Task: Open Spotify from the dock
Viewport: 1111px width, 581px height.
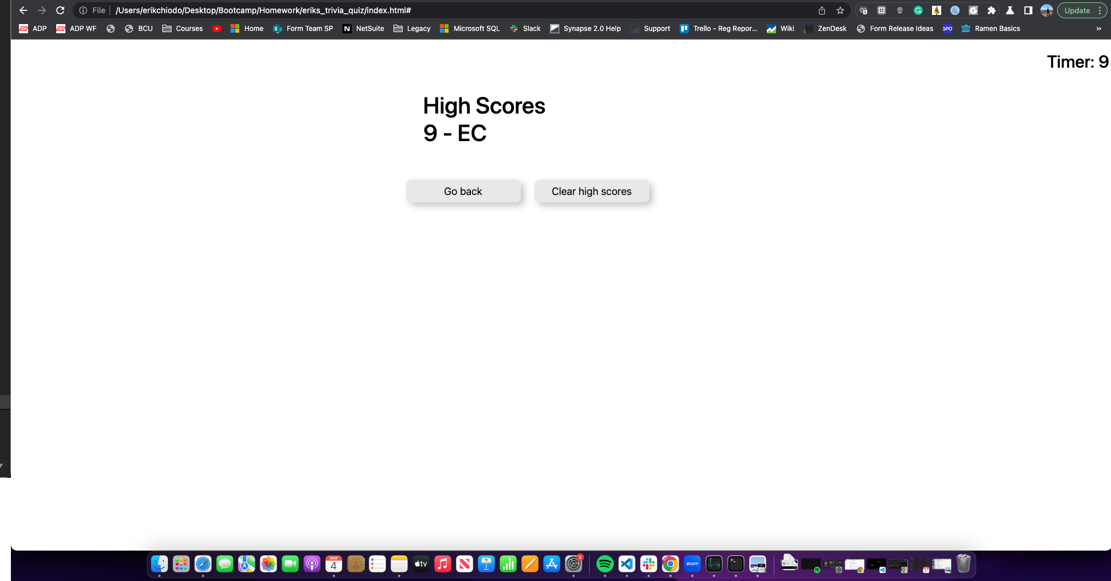Action: [604, 564]
